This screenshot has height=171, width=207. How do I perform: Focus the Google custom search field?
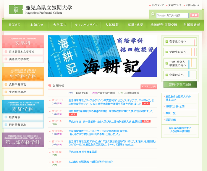tap(172, 15)
